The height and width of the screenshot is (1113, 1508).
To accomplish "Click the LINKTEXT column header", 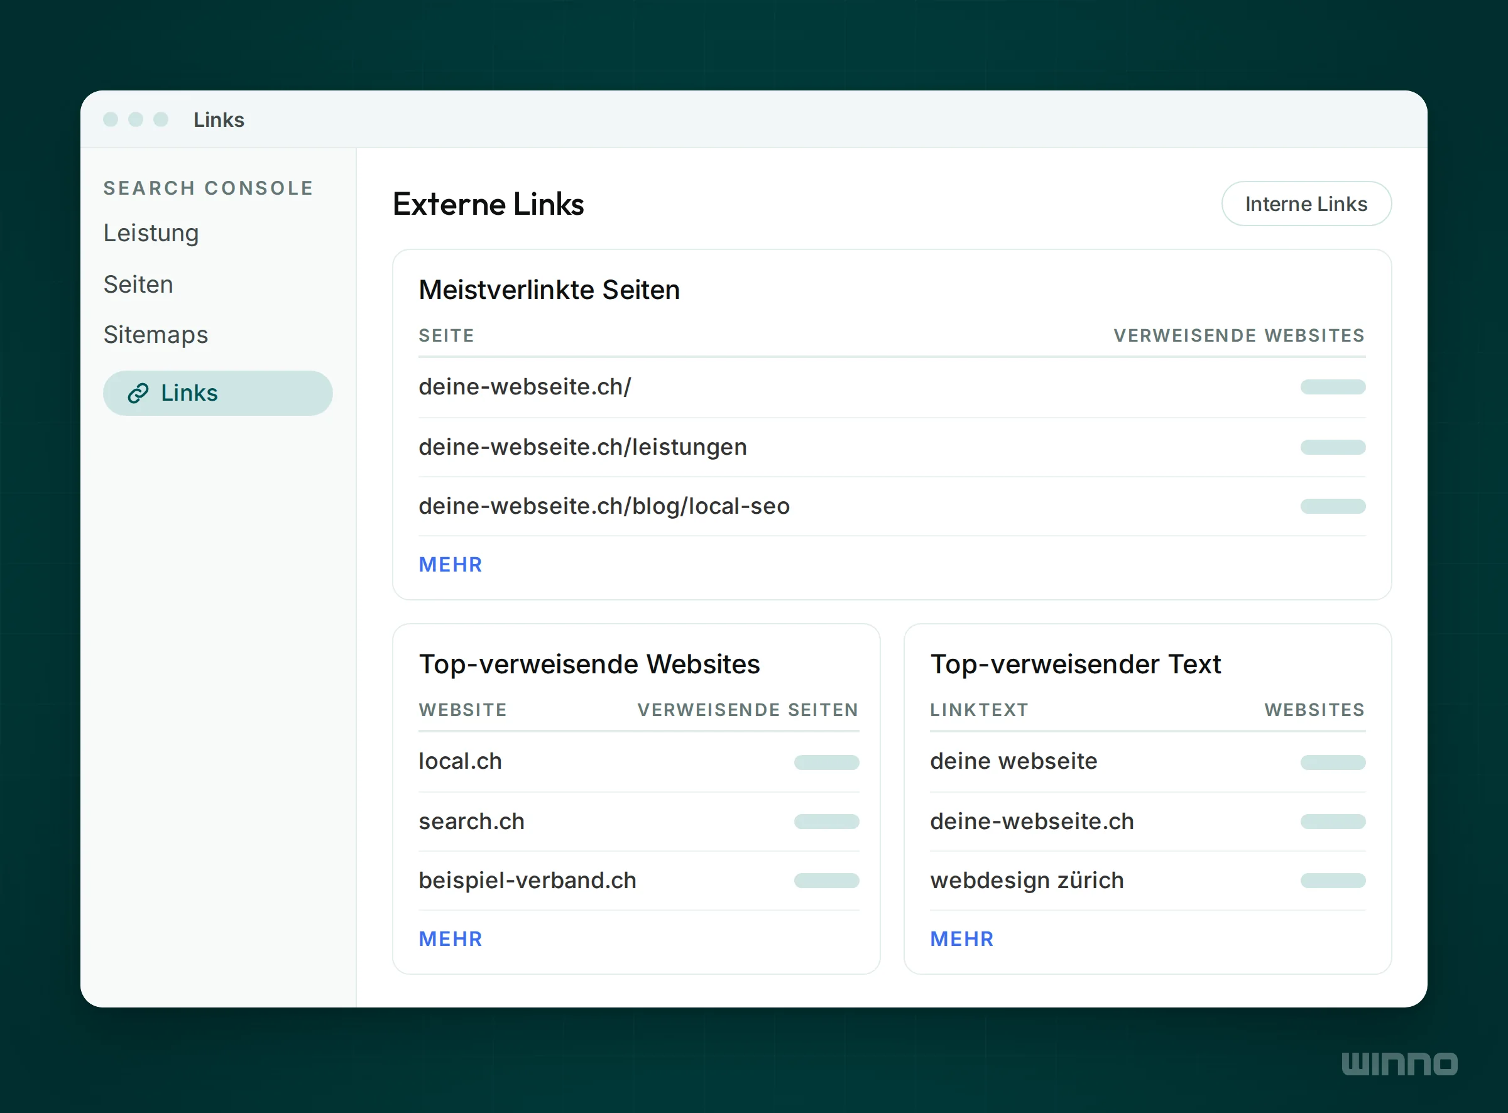I will [979, 710].
